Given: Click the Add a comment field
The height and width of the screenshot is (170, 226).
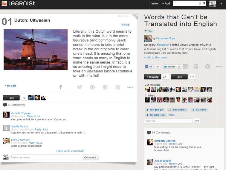Looking at the screenshot, I should point(45,157).
